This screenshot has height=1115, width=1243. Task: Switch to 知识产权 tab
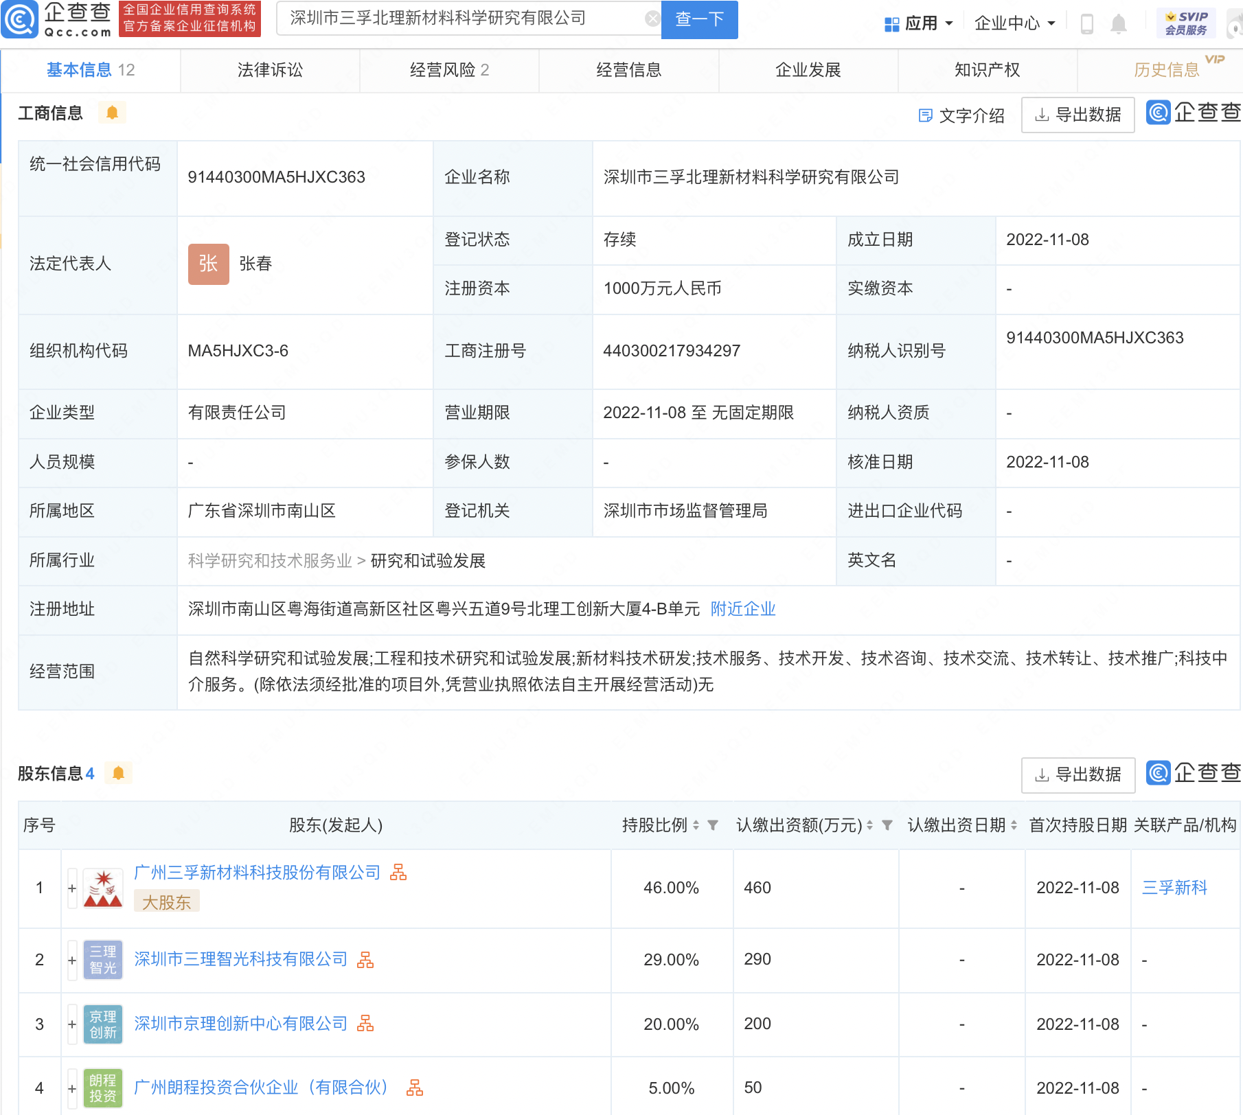(988, 70)
